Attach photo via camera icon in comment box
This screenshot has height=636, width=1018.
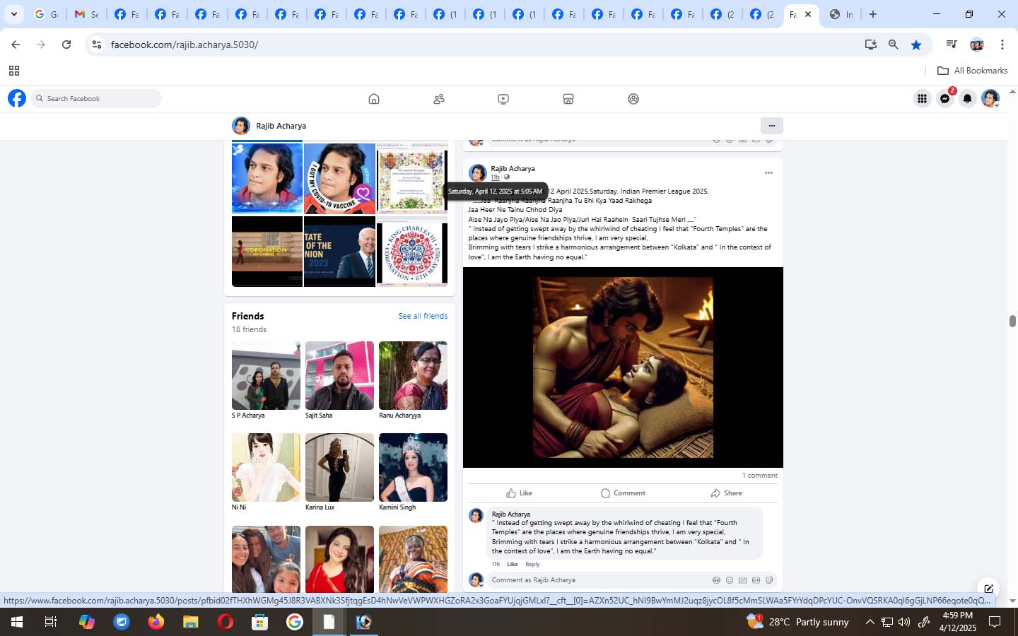coord(742,580)
